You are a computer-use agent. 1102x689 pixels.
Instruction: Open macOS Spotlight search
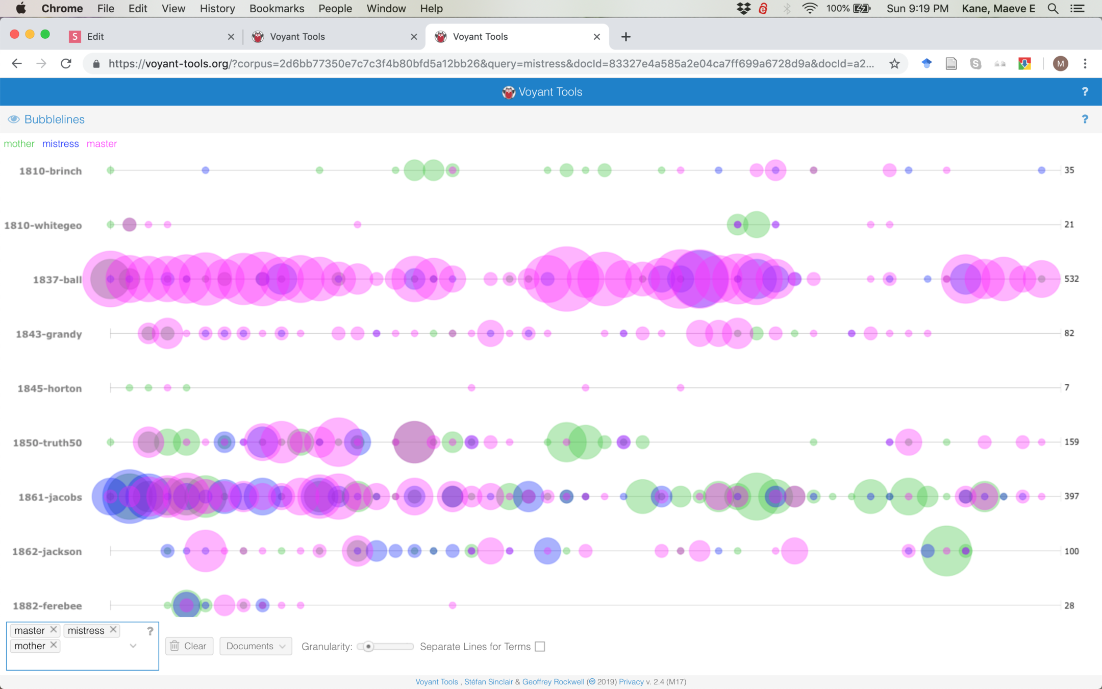tap(1053, 9)
